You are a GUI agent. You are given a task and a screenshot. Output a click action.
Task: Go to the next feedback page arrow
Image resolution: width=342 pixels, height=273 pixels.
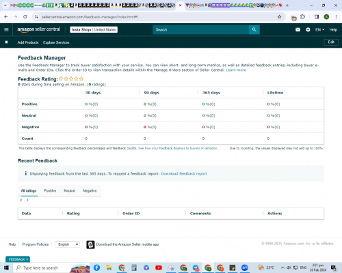(27, 200)
